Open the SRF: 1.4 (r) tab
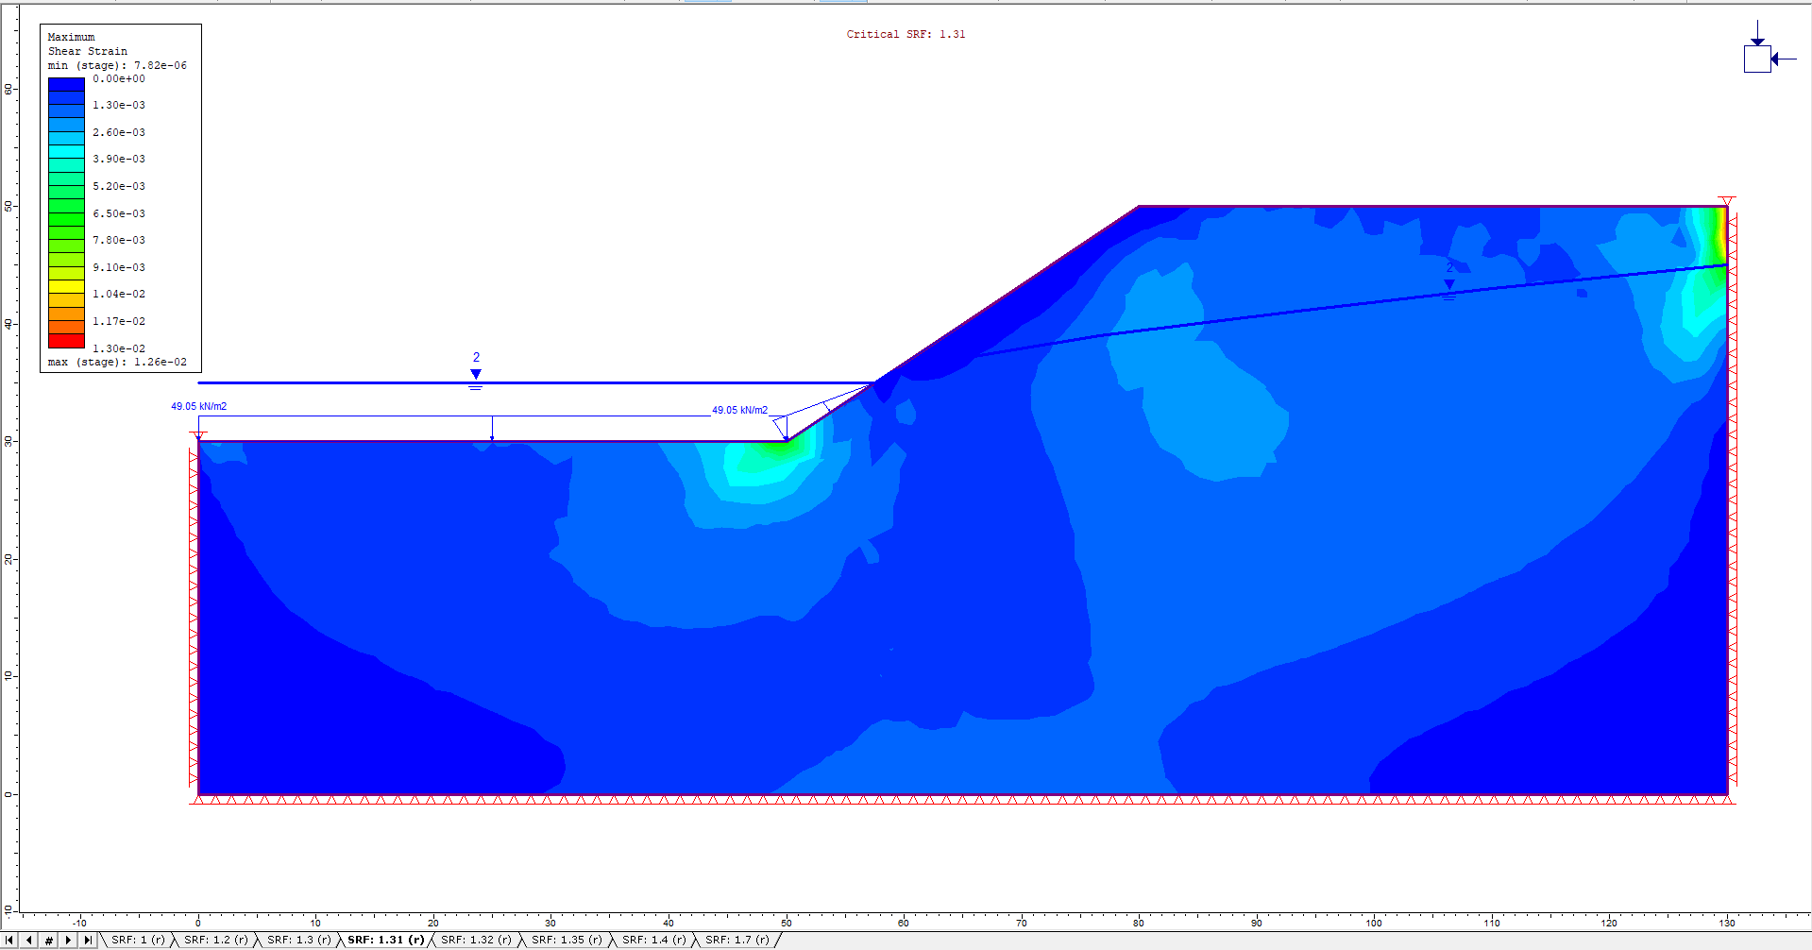Screen dimensions: 1812x950 [x=655, y=940]
